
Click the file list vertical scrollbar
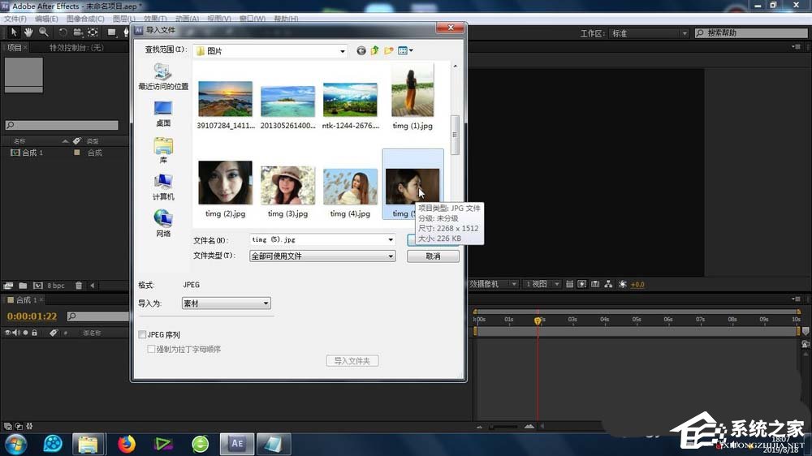pos(456,134)
